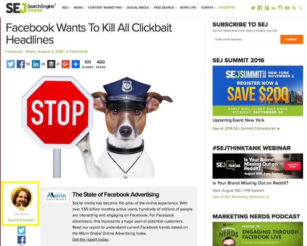Click the RSS feed icon in the header

[x=294, y=8]
